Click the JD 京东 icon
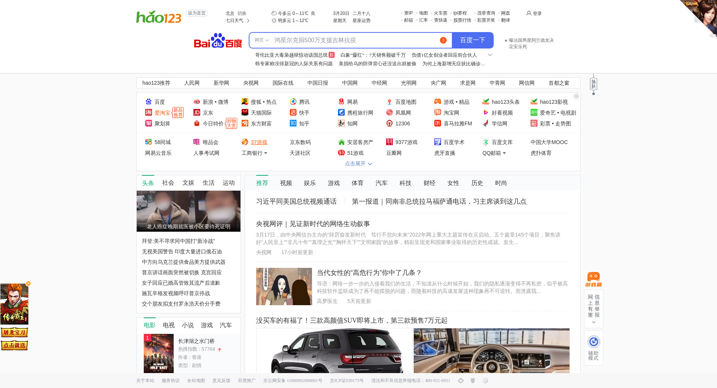Image resolution: width=717 pixels, height=388 pixels. click(197, 113)
